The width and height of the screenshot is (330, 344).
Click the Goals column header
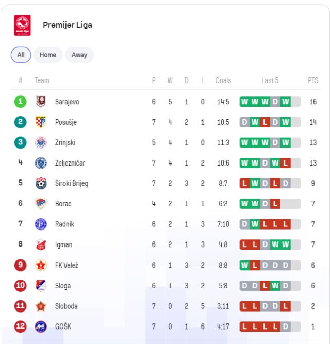click(223, 80)
